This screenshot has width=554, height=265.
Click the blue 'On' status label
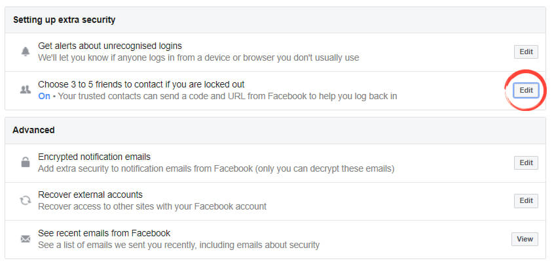pos(44,96)
